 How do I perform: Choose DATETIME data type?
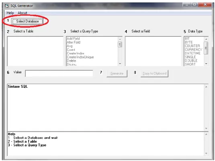192,53
